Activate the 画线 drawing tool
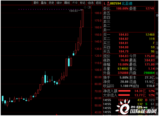Screen dimensions: 159x116 tap(67, 3)
